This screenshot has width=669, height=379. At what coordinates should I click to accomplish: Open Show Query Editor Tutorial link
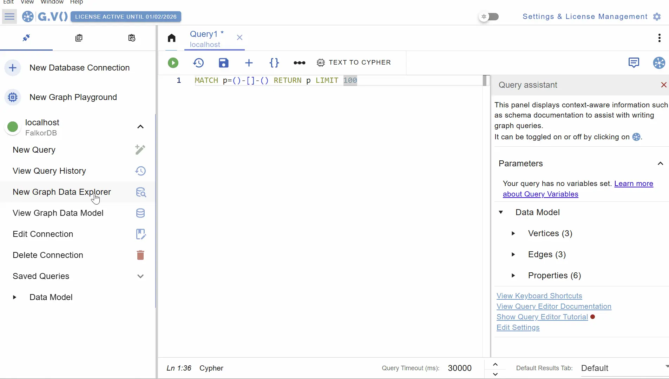pyautogui.click(x=542, y=317)
